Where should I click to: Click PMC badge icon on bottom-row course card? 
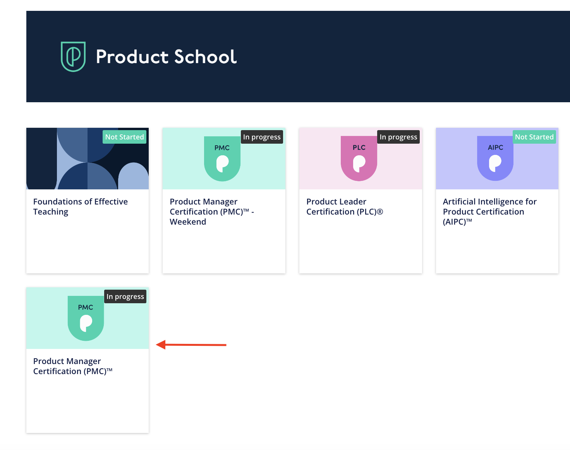point(86,318)
